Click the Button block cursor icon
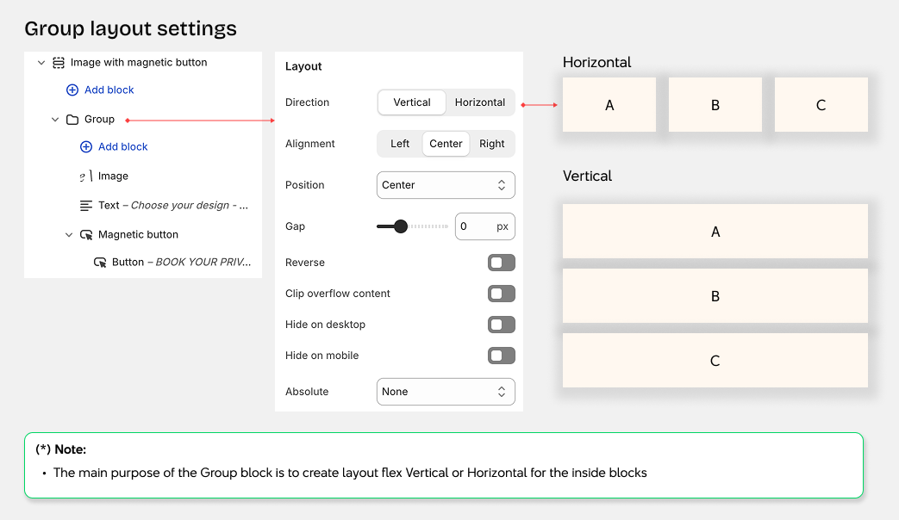The width and height of the screenshot is (899, 520). coord(100,262)
